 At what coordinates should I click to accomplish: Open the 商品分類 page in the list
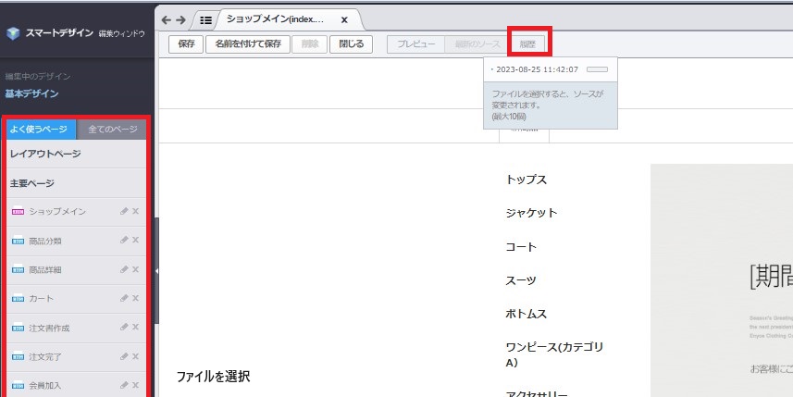click(x=45, y=242)
